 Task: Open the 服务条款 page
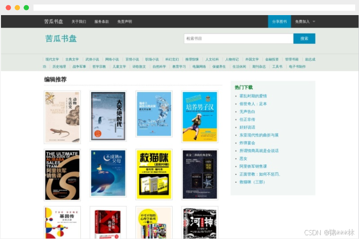102,22
